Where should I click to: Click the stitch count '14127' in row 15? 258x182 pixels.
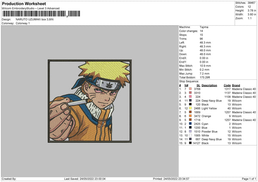coord(197,143)
